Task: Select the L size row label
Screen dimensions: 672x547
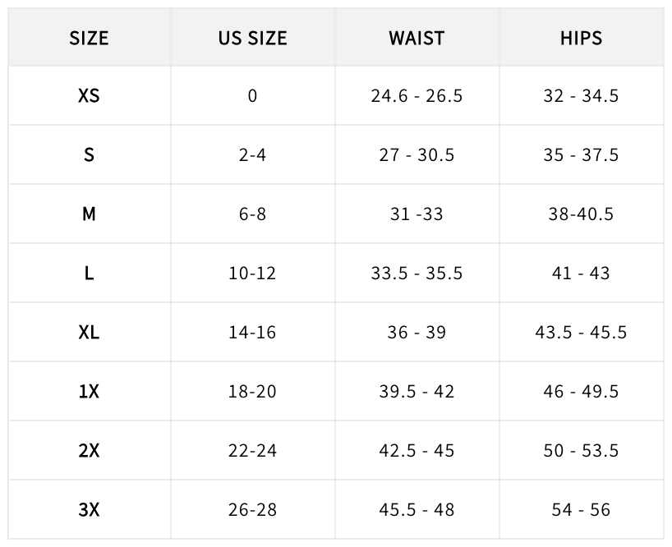Action: coord(89,273)
